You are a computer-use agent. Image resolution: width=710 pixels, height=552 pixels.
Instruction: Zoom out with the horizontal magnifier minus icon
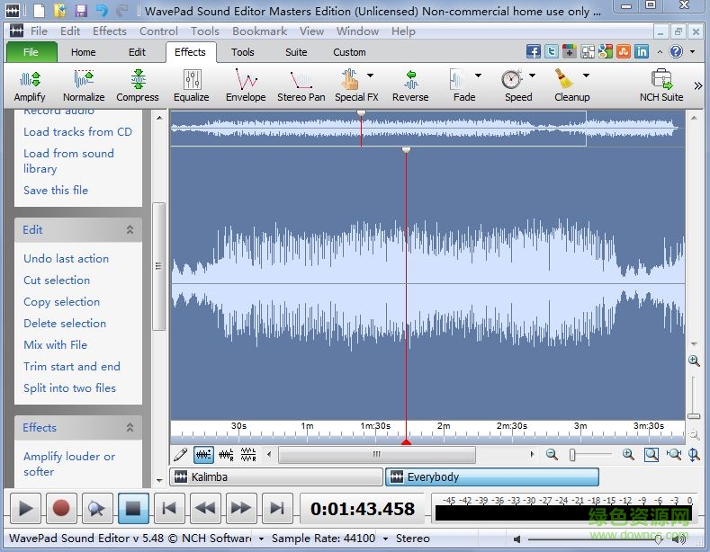tap(552, 454)
